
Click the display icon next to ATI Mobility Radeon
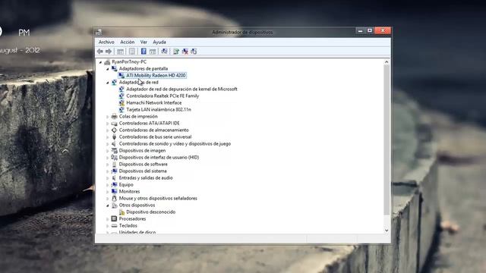coord(121,76)
